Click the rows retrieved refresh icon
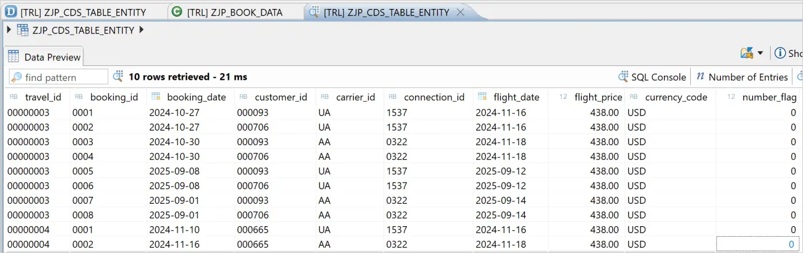 click(x=118, y=76)
